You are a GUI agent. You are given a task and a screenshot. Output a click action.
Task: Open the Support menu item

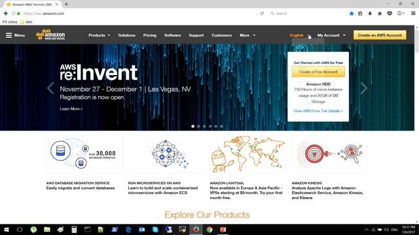pos(196,35)
